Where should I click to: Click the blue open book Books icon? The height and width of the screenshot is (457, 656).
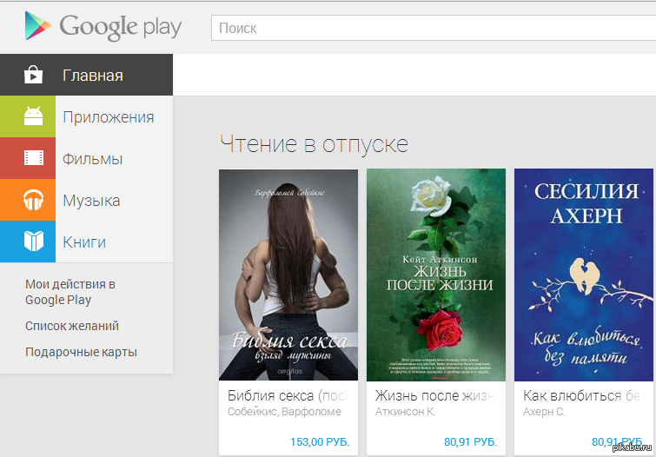click(33, 242)
